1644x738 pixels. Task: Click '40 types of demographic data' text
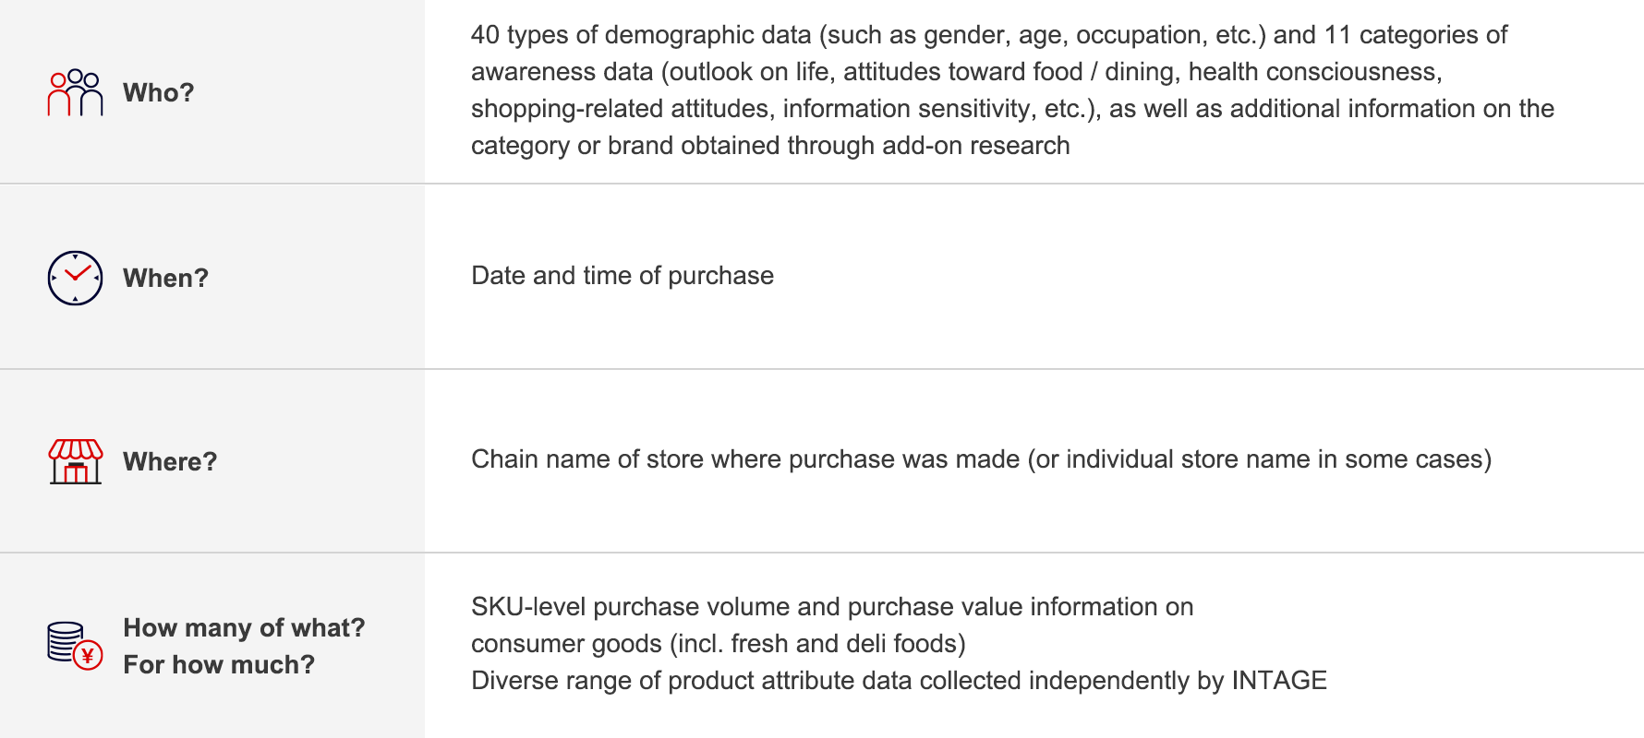tap(641, 35)
